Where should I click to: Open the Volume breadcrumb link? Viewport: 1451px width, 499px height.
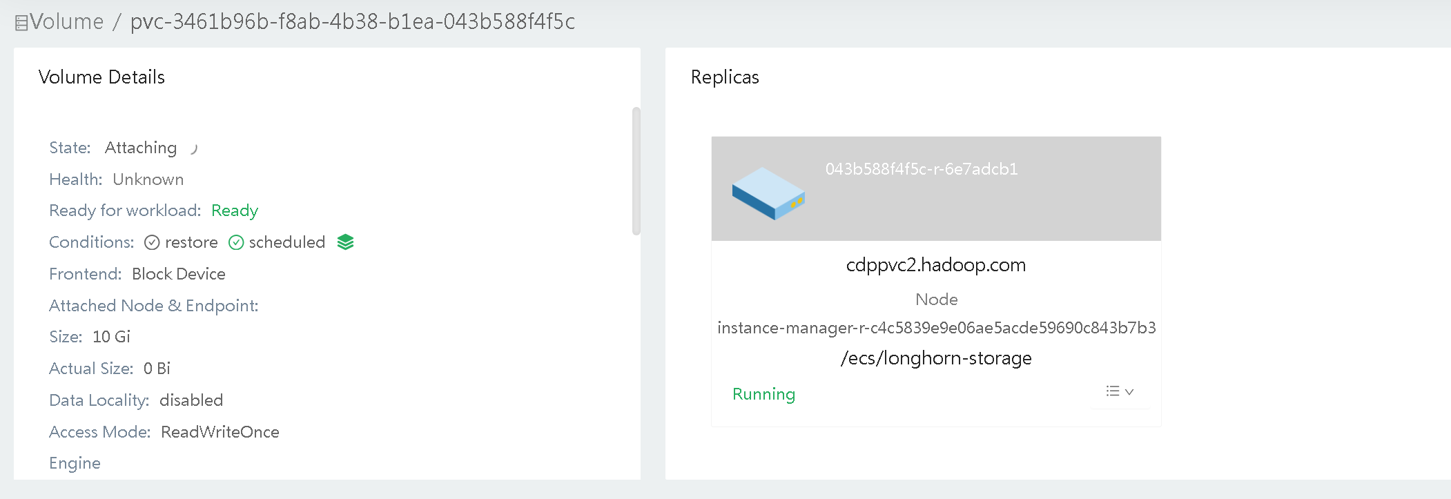coord(66,21)
